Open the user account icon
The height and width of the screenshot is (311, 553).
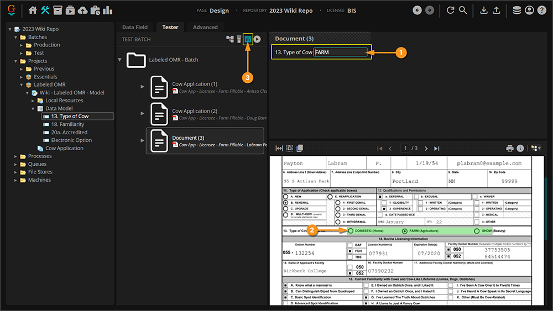(529, 10)
